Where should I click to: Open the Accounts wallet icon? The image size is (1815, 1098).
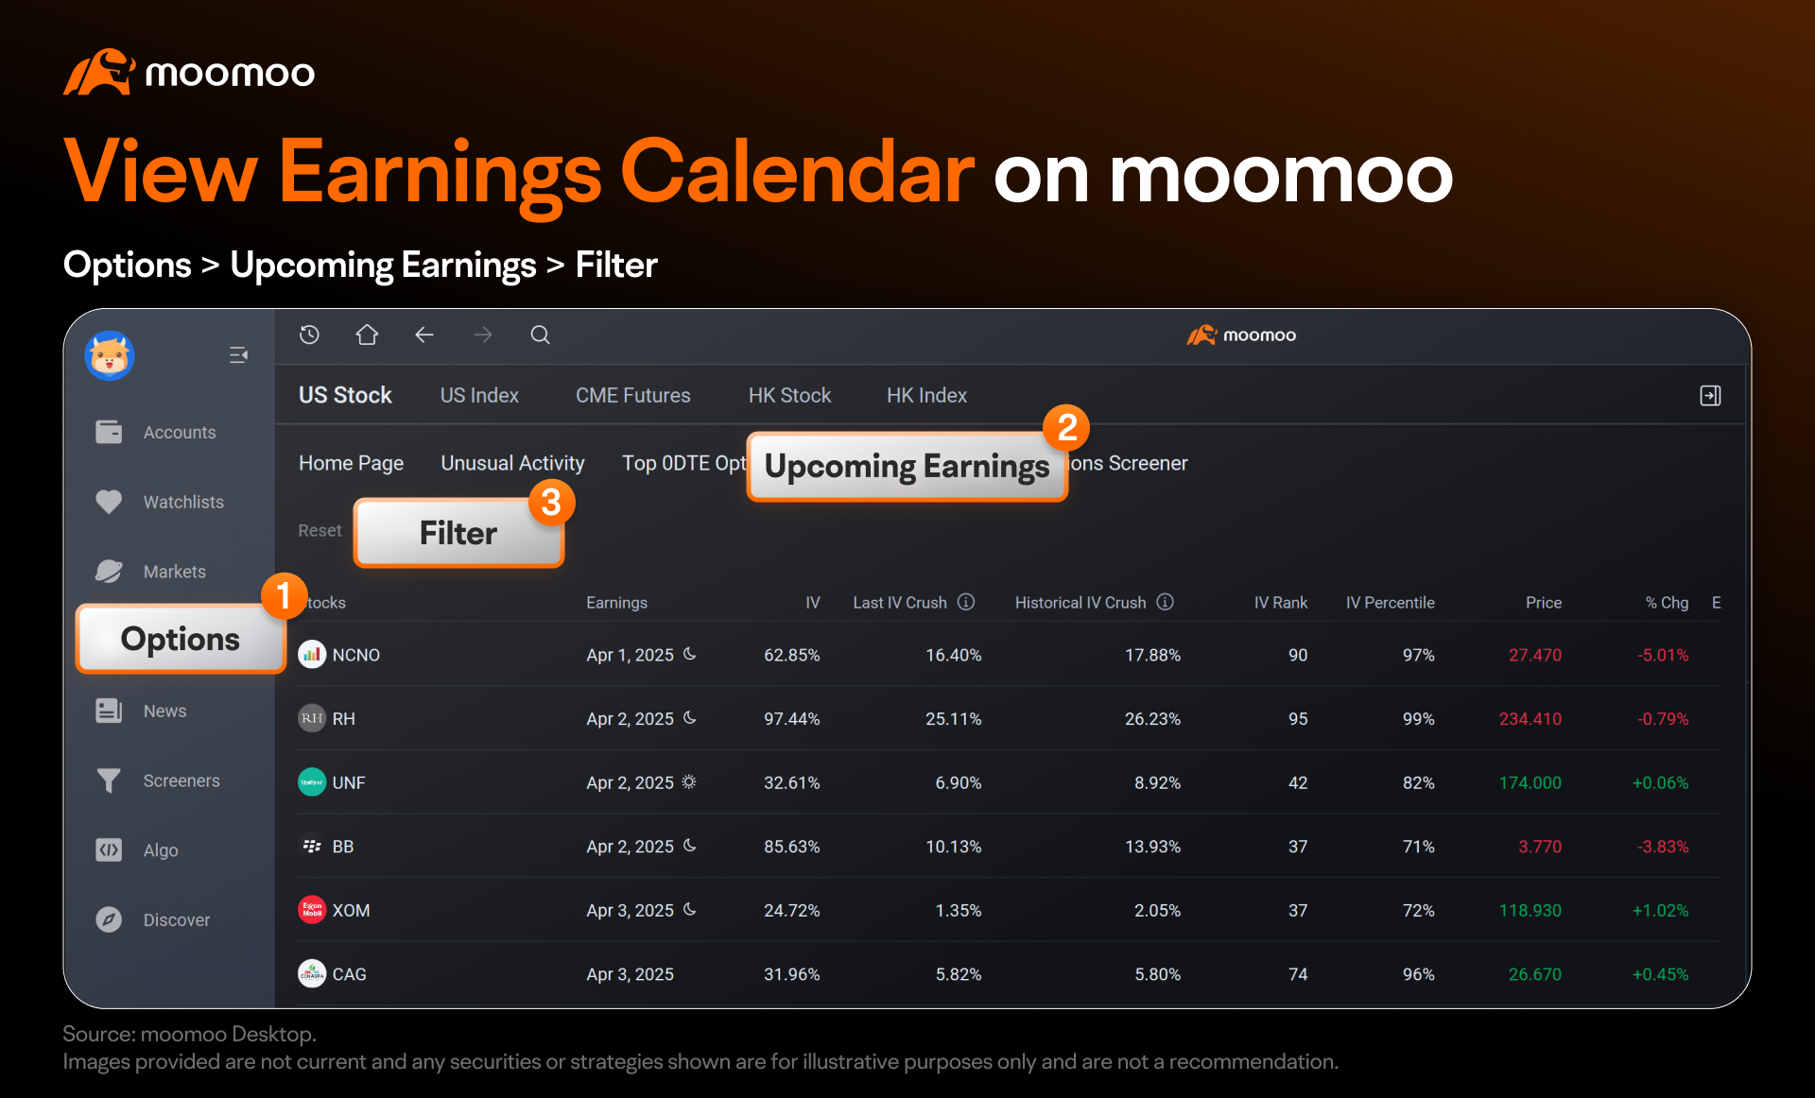tap(109, 432)
